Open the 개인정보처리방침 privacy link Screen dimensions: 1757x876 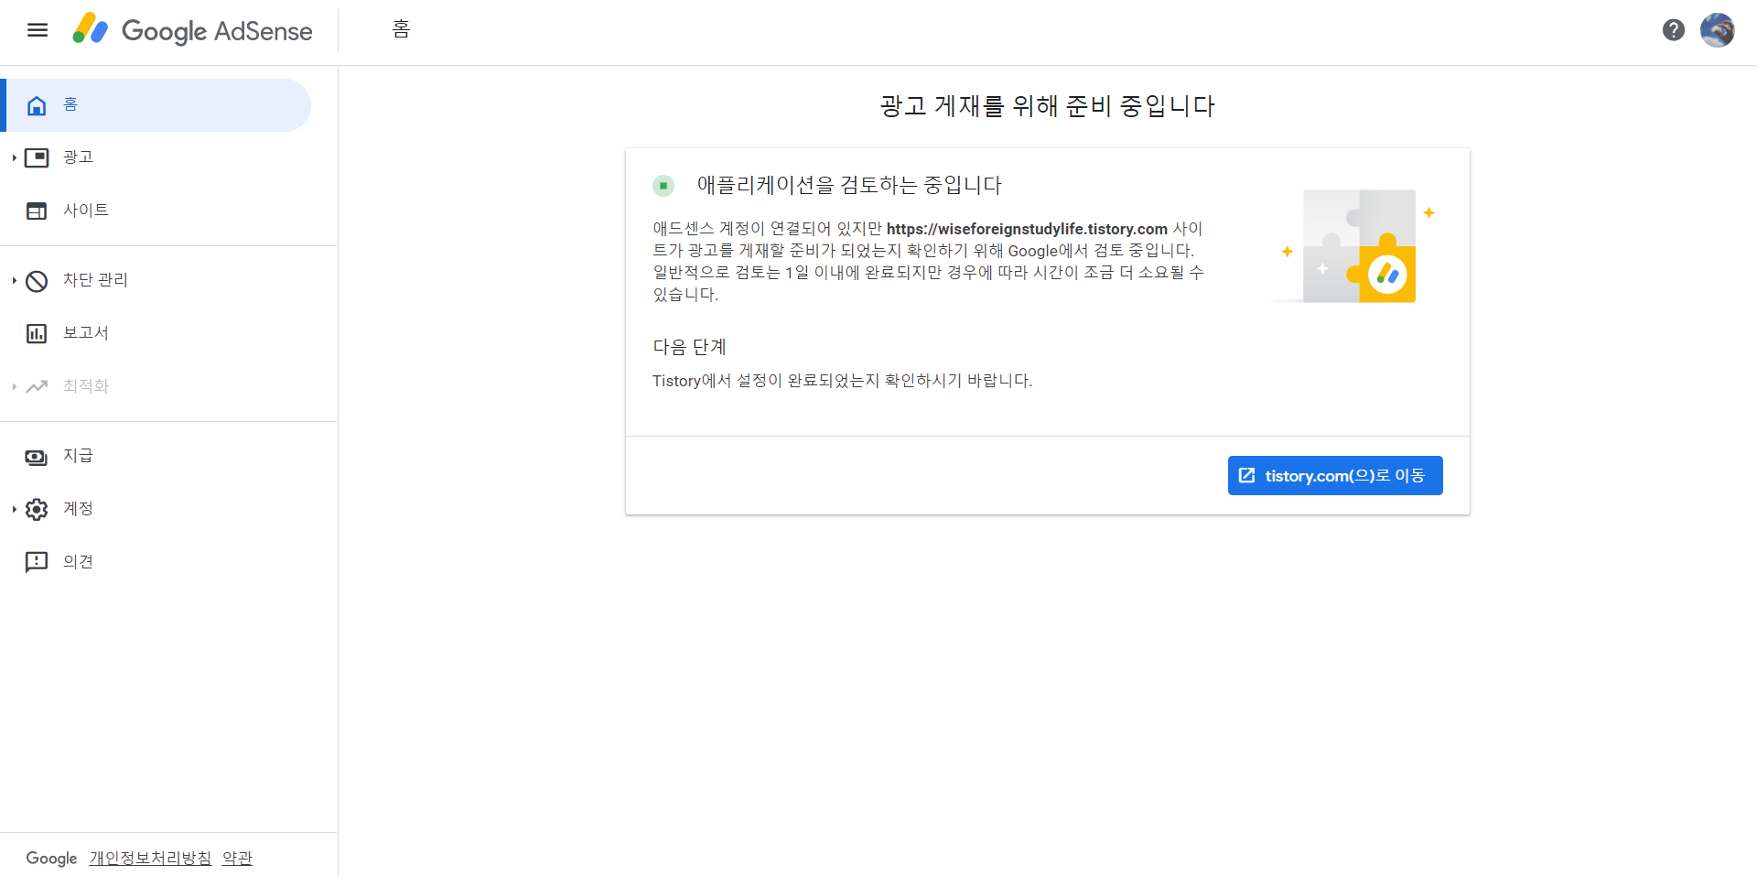[x=150, y=859]
